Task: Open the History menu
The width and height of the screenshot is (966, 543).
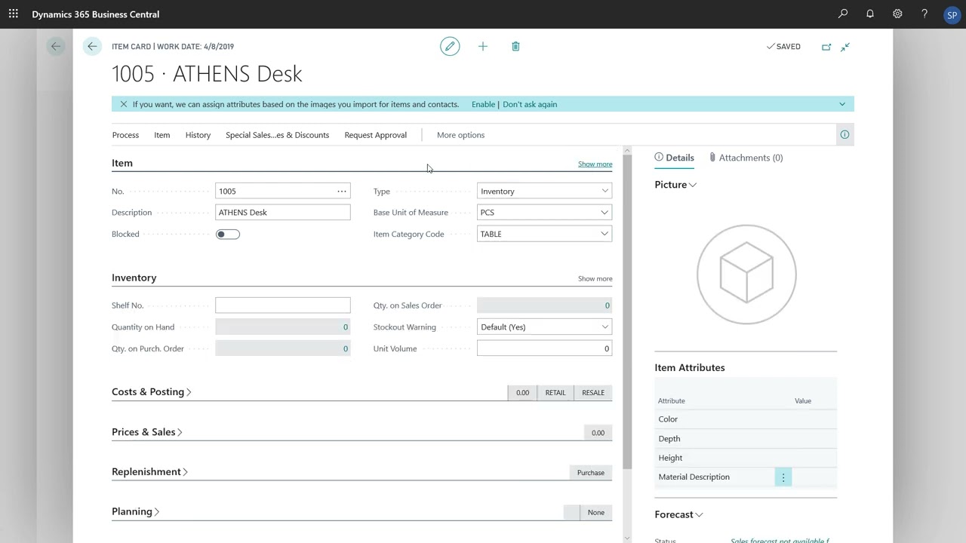Action: point(198,135)
